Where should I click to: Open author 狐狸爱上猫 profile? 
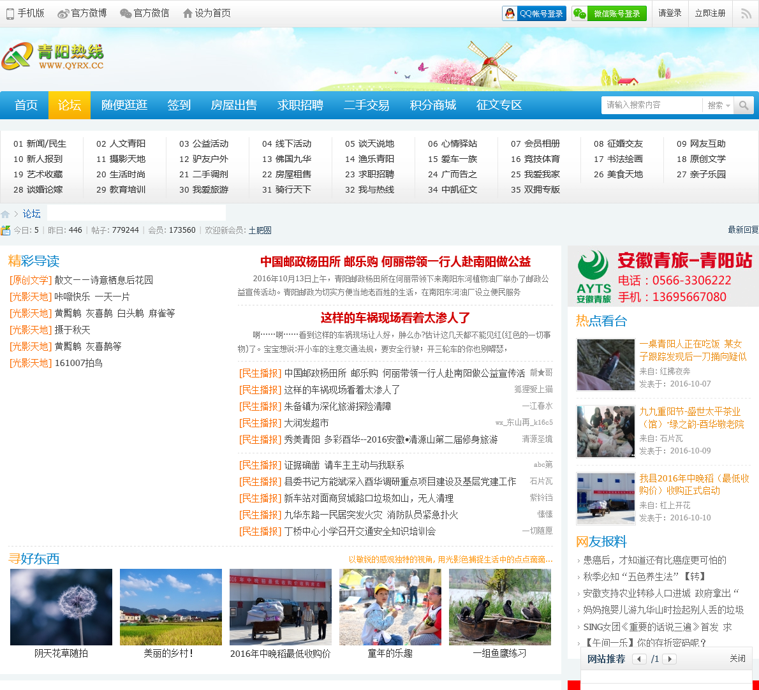point(533,390)
